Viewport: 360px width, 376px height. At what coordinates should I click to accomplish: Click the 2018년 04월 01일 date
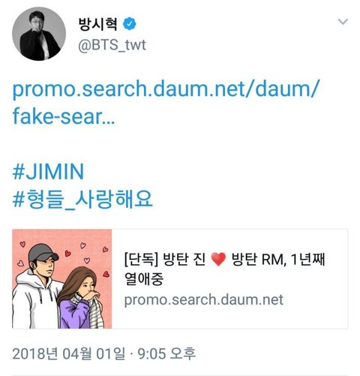(x=68, y=353)
